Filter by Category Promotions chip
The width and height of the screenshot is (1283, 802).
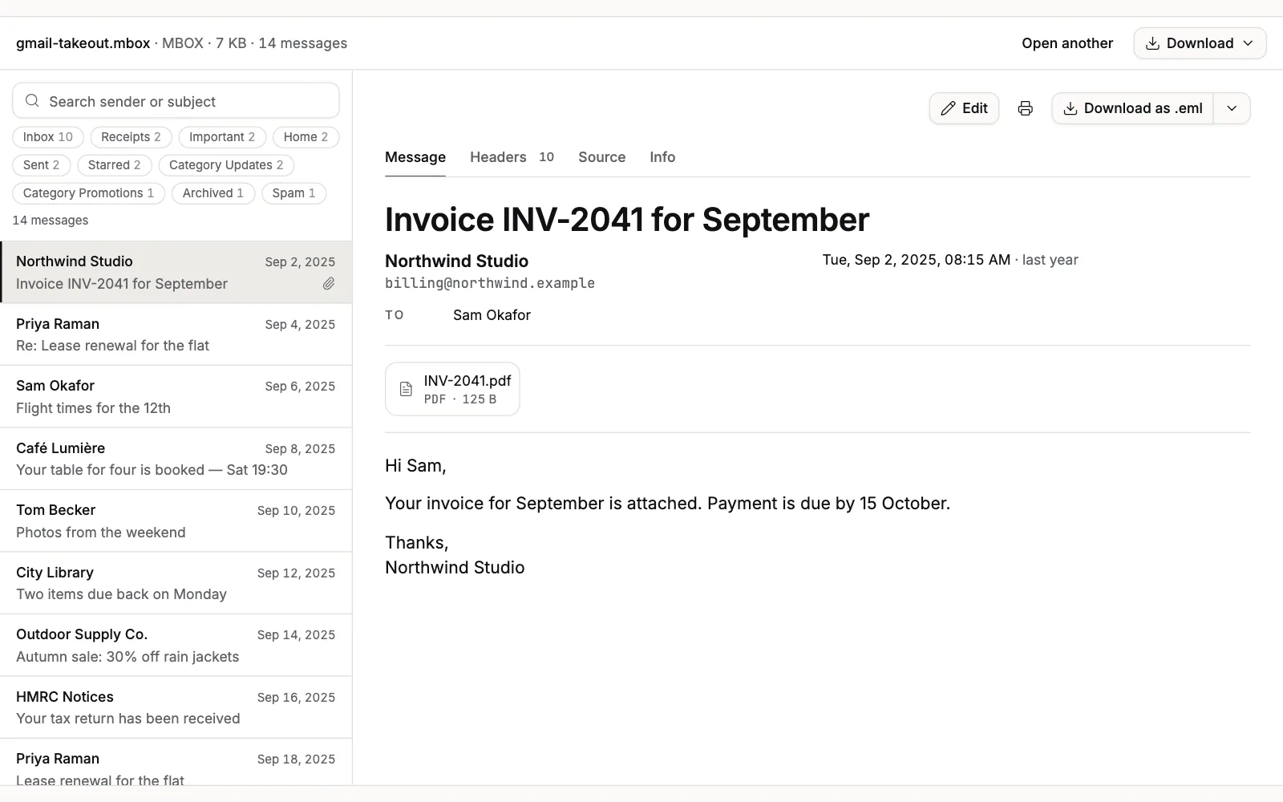tap(88, 193)
